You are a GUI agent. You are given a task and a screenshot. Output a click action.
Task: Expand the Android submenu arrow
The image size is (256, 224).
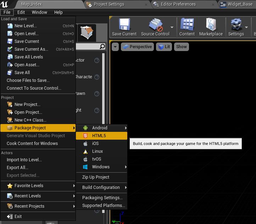(126, 128)
